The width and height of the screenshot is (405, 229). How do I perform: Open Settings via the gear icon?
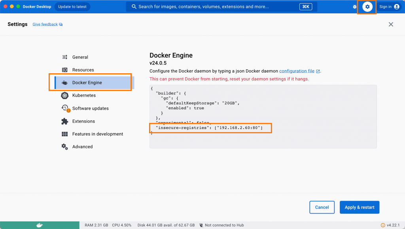pyautogui.click(x=367, y=7)
